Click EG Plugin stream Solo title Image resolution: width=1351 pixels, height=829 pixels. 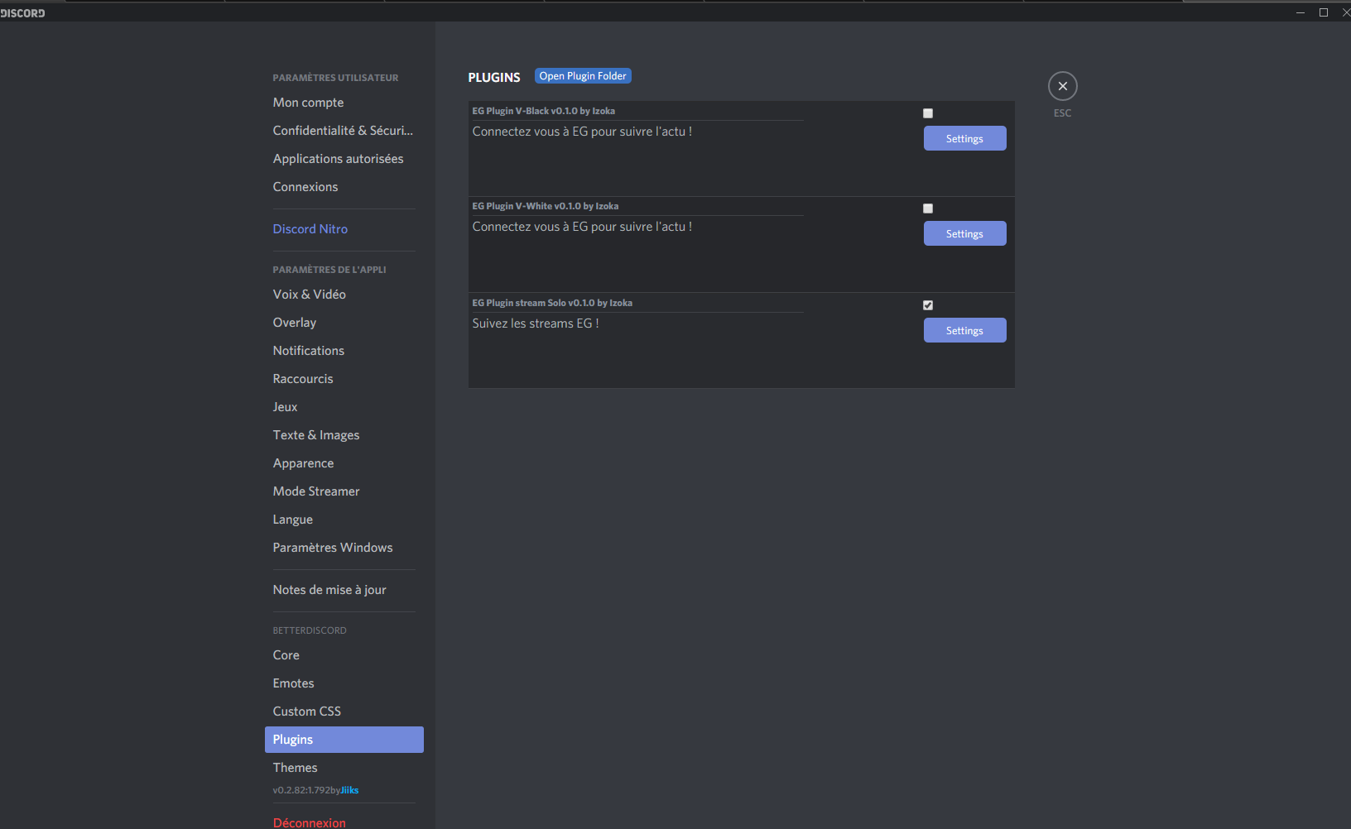pos(552,303)
